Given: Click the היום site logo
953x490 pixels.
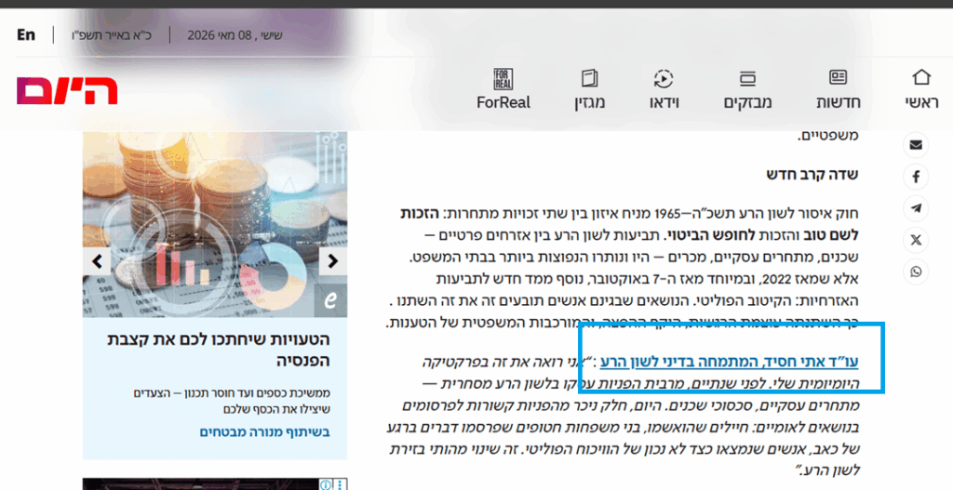Looking at the screenshot, I should [67, 90].
